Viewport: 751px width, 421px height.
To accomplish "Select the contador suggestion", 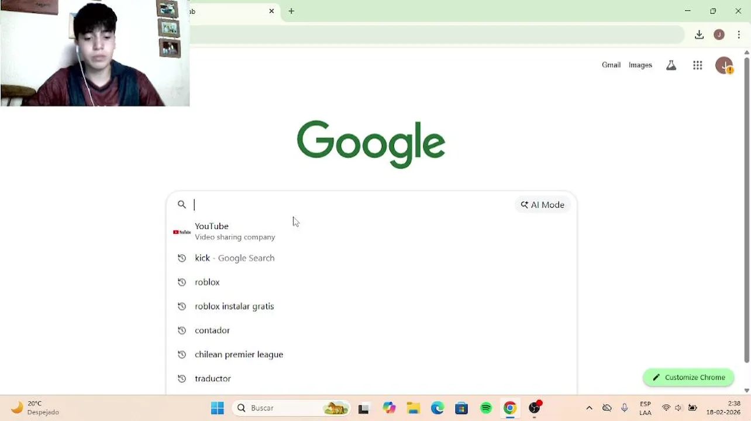I will [371, 330].
